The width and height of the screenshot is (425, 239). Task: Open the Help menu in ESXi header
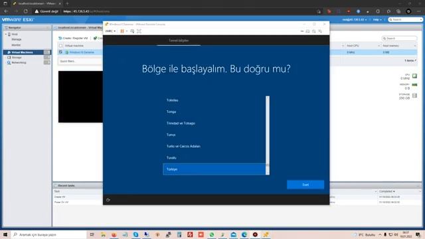tap(377, 20)
